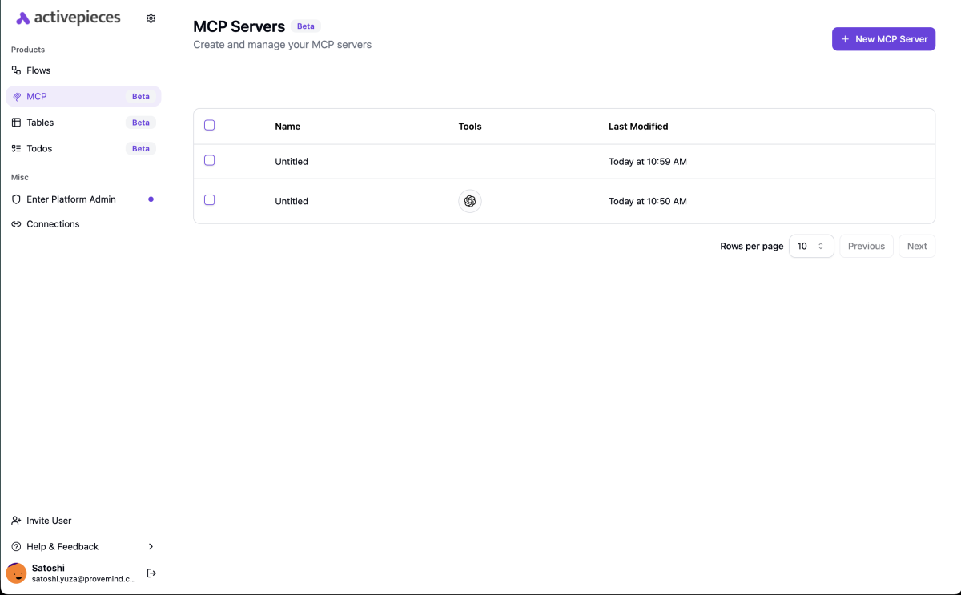The image size is (961, 595).
Task: Click the MCP icon in sidebar
Action: (17, 97)
